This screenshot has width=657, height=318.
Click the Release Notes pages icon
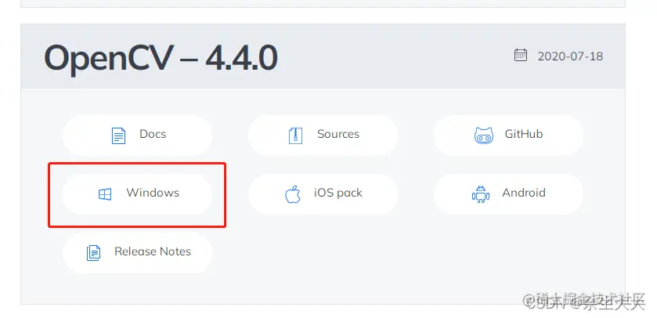[93, 253]
